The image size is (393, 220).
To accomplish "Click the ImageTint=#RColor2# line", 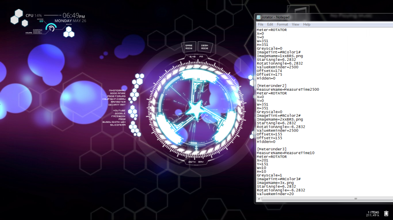I will (x=279, y=116).
